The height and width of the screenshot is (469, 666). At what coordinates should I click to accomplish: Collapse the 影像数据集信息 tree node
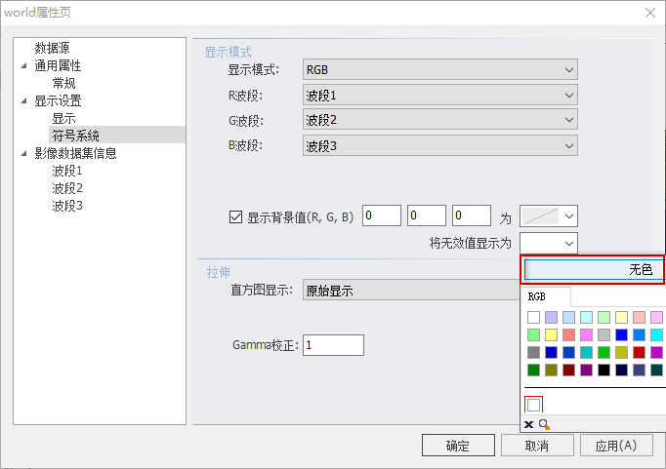[x=23, y=153]
